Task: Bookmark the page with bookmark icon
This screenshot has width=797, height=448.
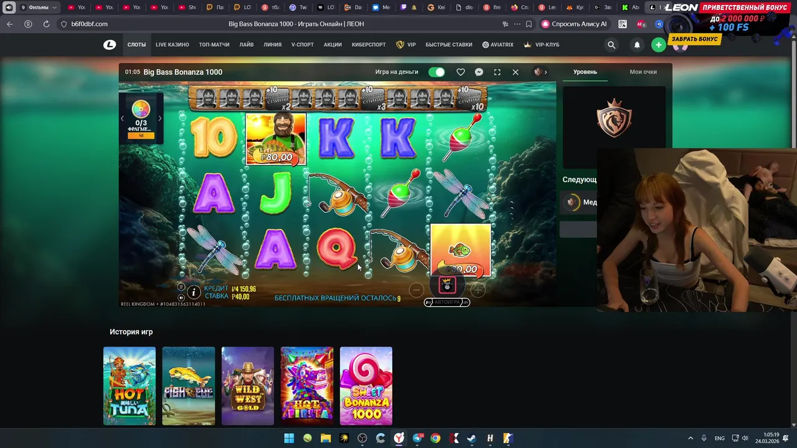Action: point(529,24)
